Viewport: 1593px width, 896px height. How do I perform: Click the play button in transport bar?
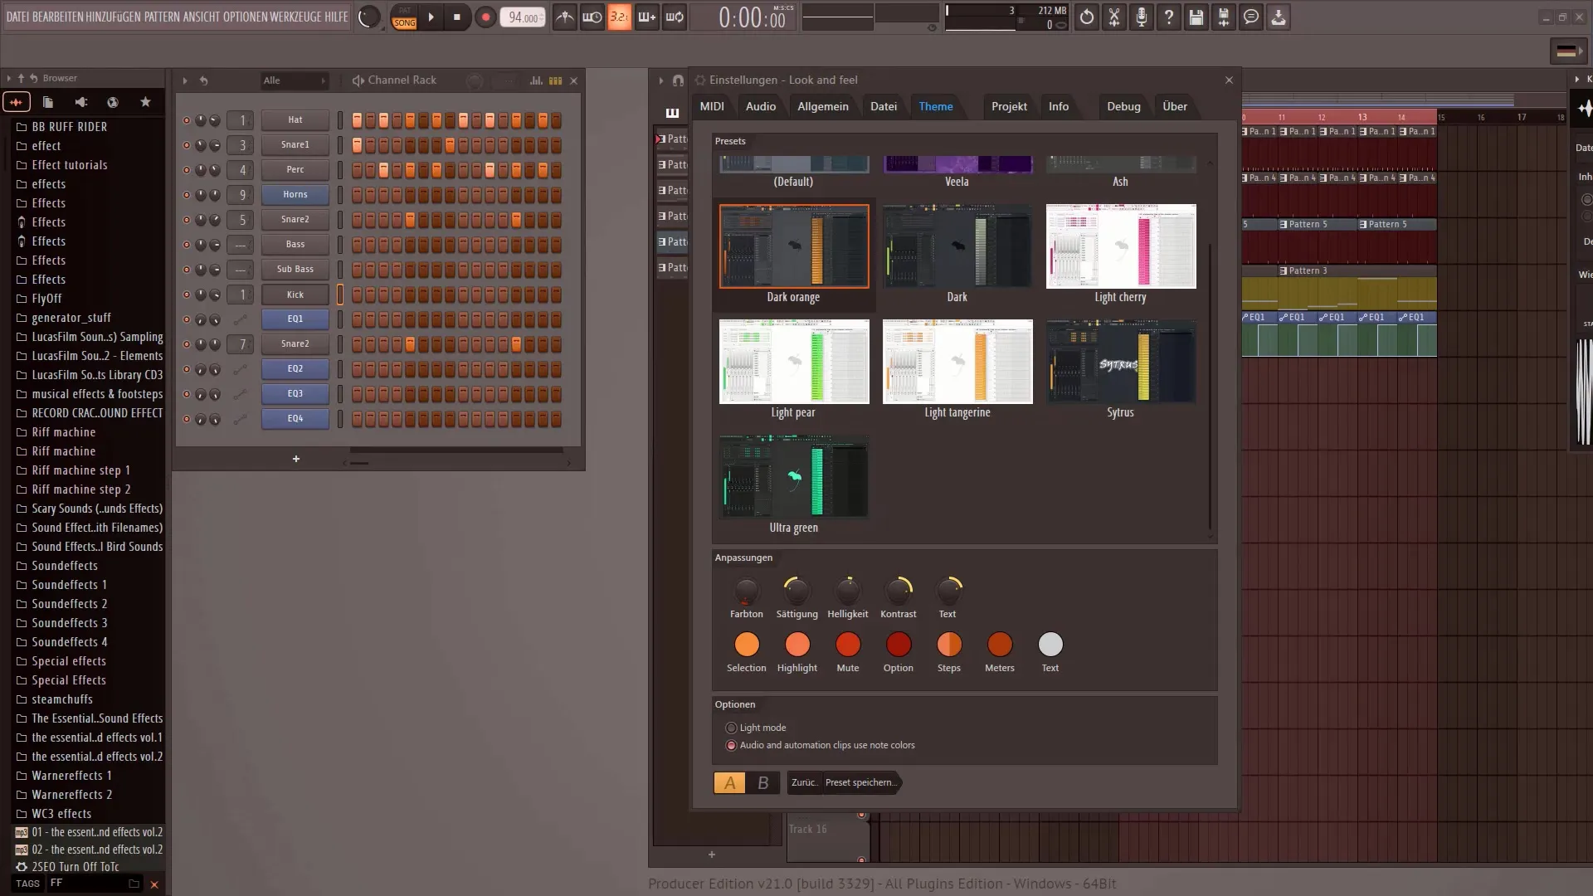point(431,17)
